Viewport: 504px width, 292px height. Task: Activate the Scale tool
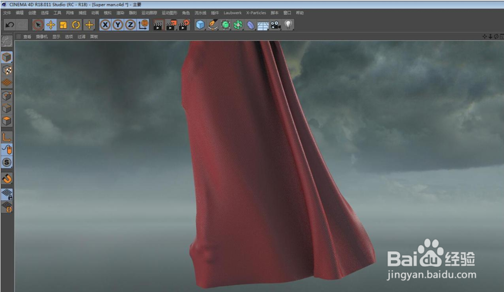pyautogui.click(x=64, y=25)
